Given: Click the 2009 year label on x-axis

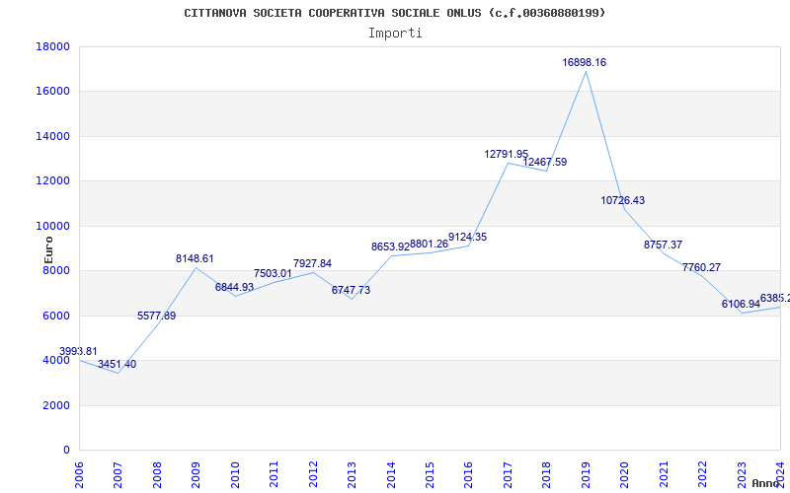Looking at the screenshot, I should point(196,474).
